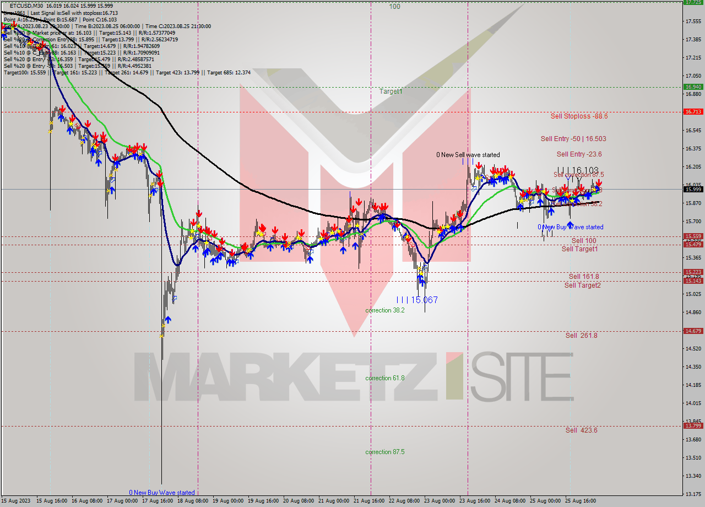Screen dimensions: 705x507
Task: Click the 'Last Signal is:Sell with stoploss:16.713' text
Action: click(x=74, y=13)
